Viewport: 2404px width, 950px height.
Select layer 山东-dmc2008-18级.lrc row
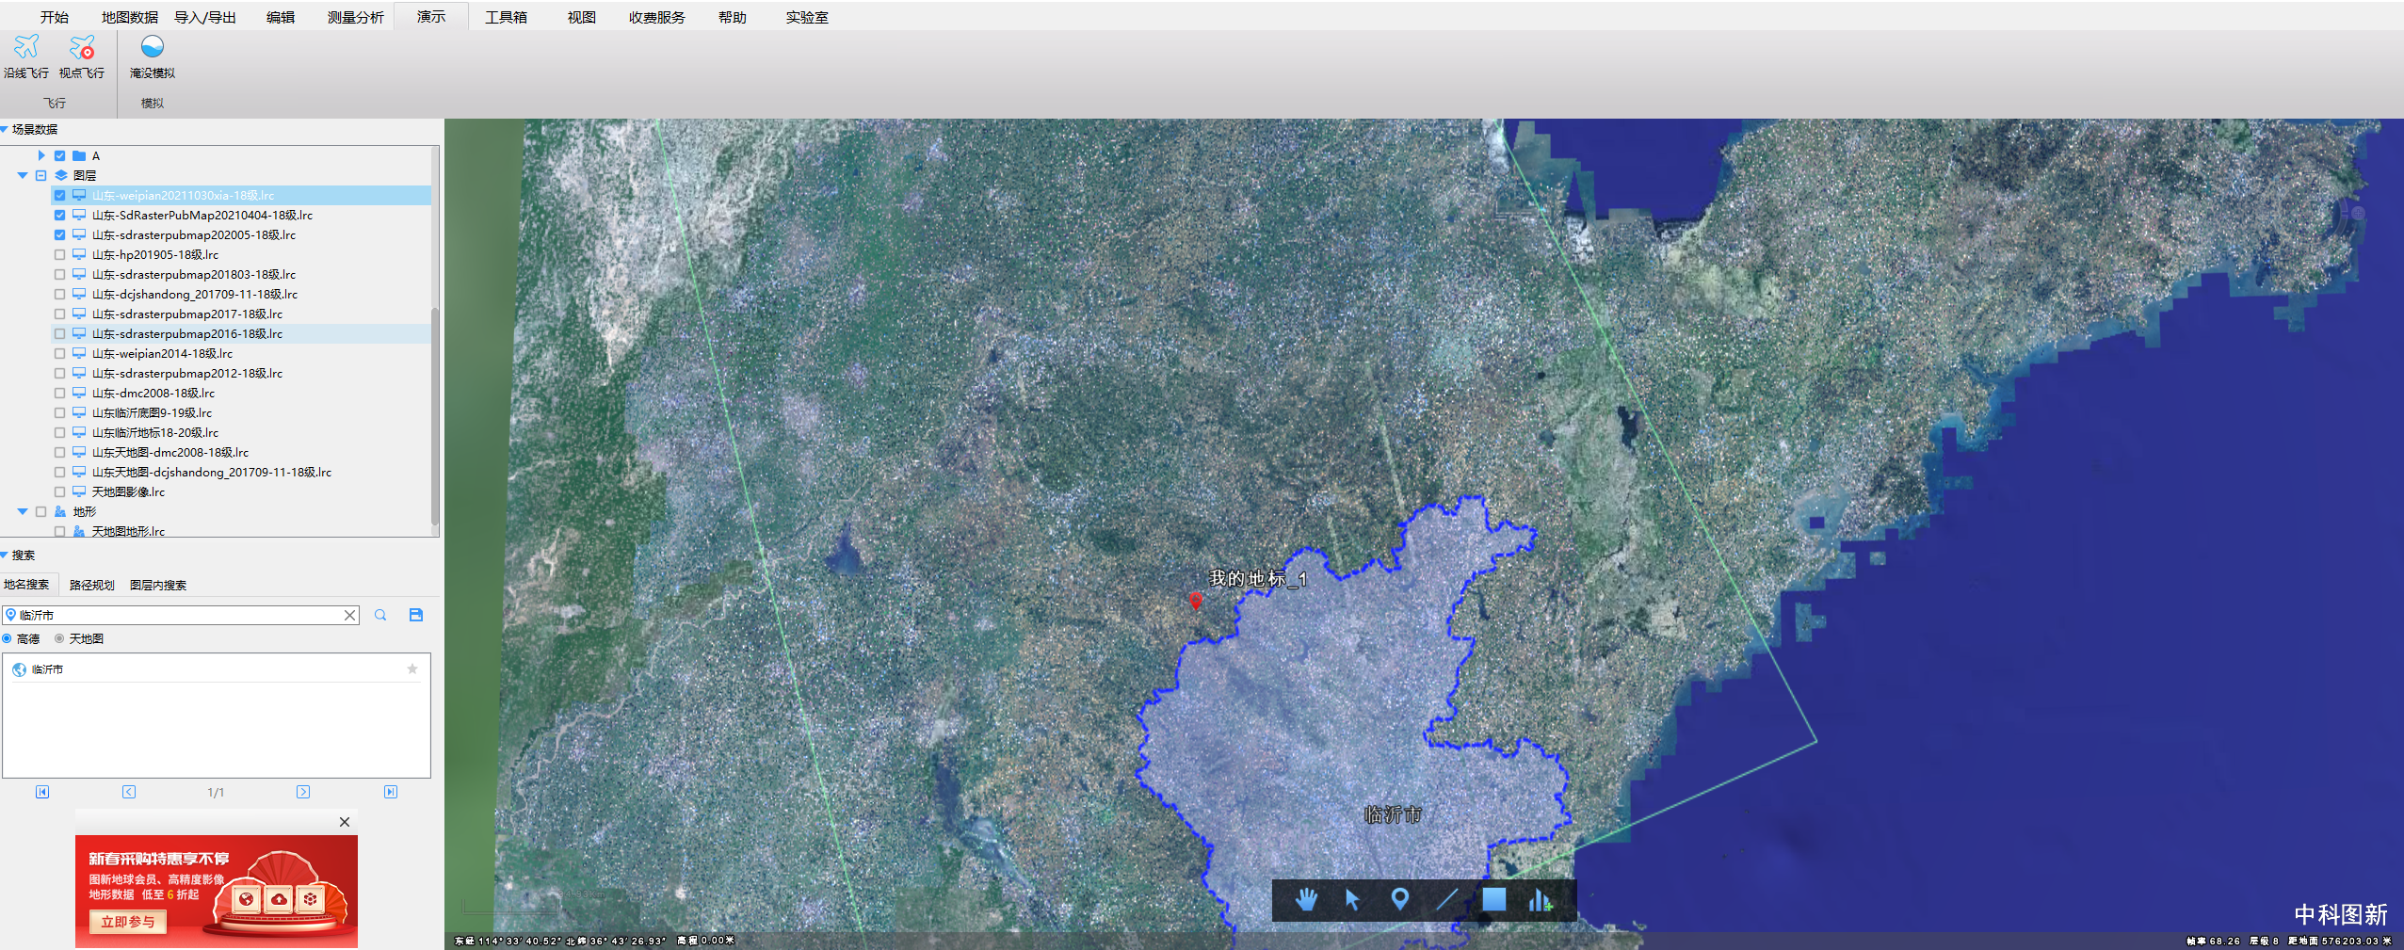click(241, 393)
